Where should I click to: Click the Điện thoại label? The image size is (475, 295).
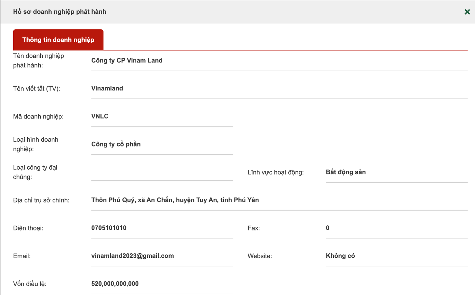click(x=28, y=228)
